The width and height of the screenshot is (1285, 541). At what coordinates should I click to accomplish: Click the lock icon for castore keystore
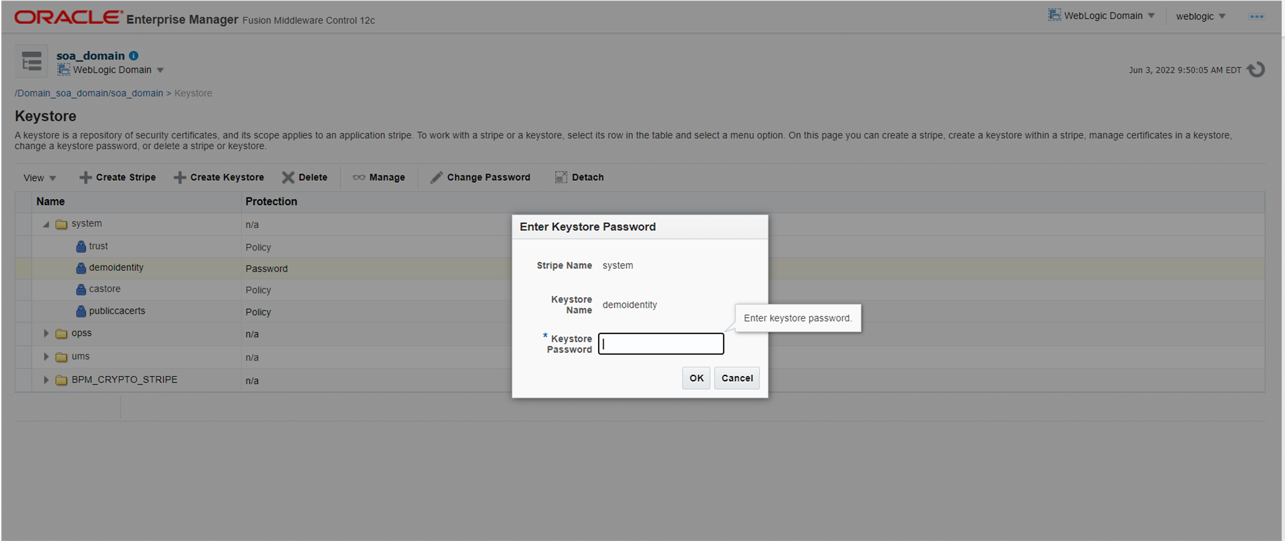pyautogui.click(x=81, y=289)
